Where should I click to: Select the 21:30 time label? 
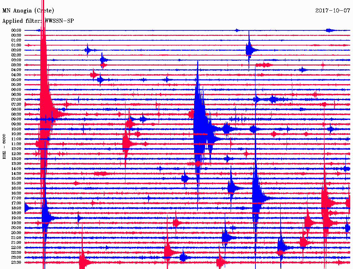coord(16,243)
